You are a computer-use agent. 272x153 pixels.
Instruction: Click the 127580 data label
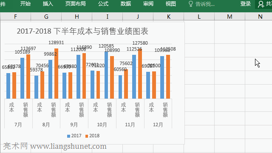140,43
